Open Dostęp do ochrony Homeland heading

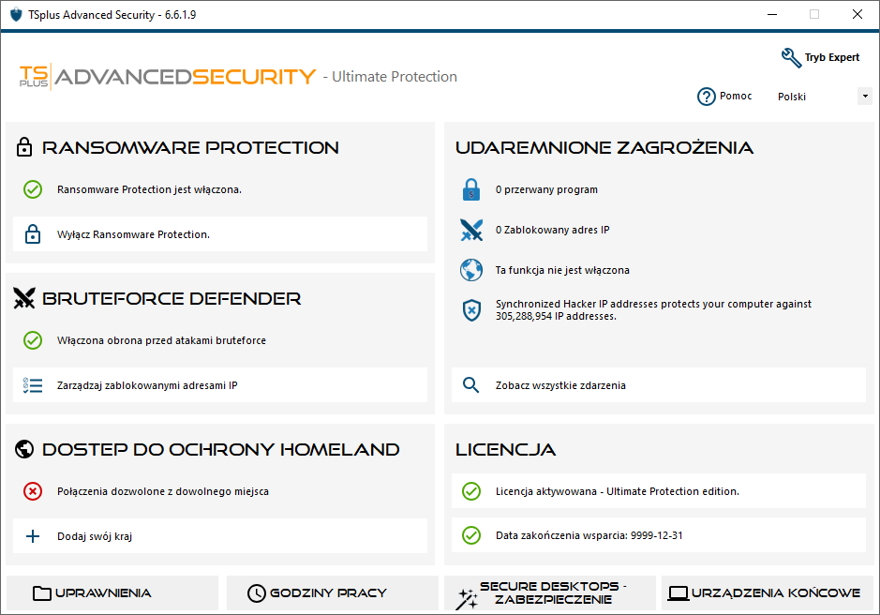pyautogui.click(x=220, y=449)
